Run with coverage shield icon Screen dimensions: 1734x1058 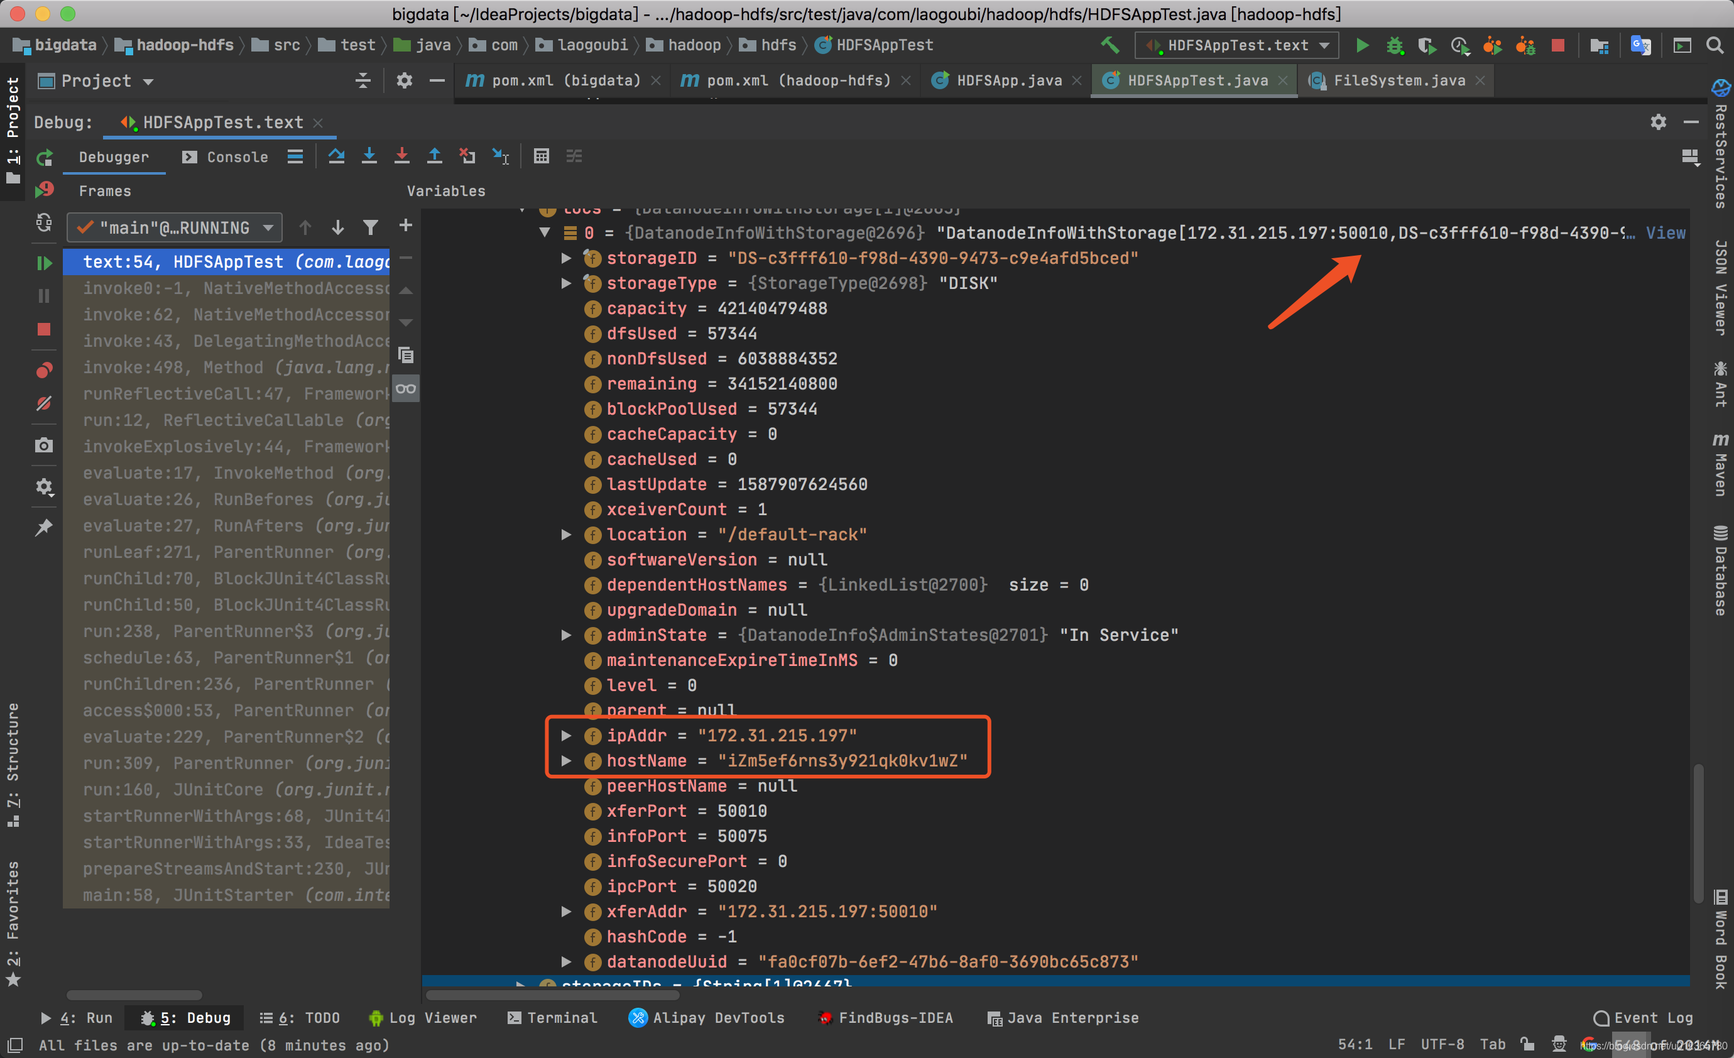(x=1427, y=45)
